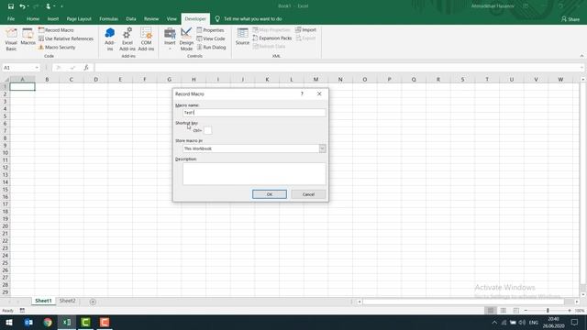Click the Share button
The height and width of the screenshot is (330, 587).
(x=570, y=18)
